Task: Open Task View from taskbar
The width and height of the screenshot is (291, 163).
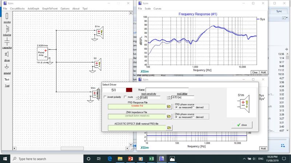Action: pyautogui.click(x=99, y=159)
